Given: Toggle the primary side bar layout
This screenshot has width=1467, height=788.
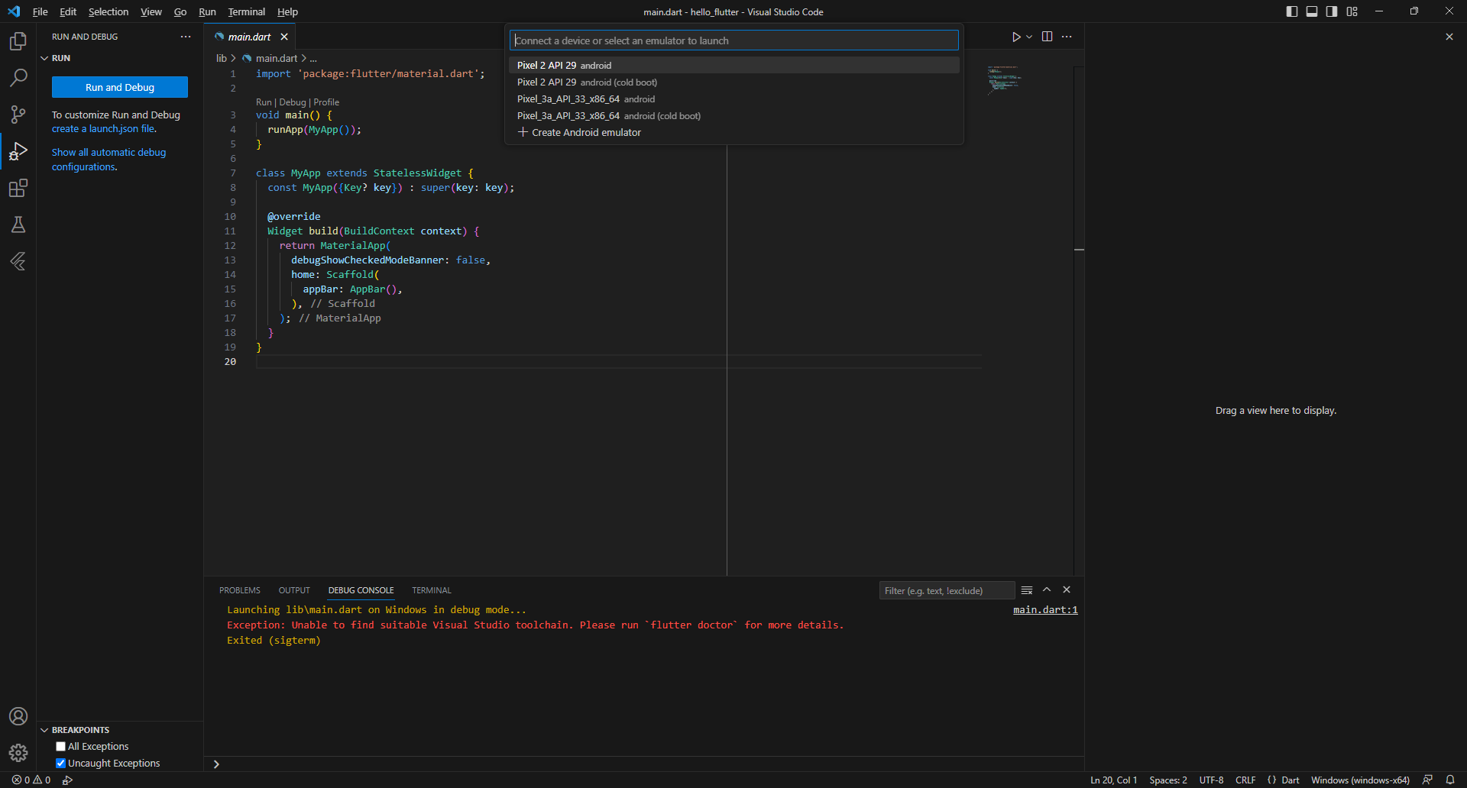Looking at the screenshot, I should click(x=1292, y=11).
